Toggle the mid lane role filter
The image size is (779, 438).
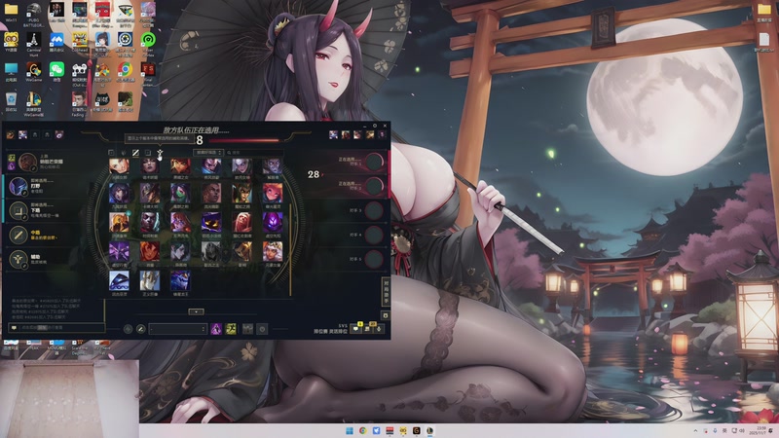point(135,153)
